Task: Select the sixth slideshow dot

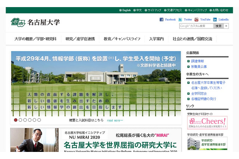Action: 39,120
